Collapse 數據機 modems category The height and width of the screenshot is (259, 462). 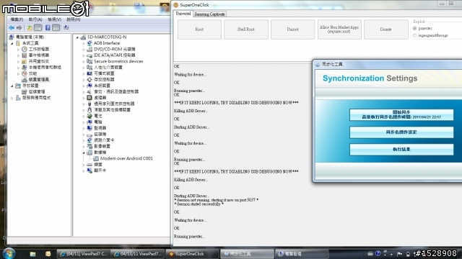coord(84,153)
